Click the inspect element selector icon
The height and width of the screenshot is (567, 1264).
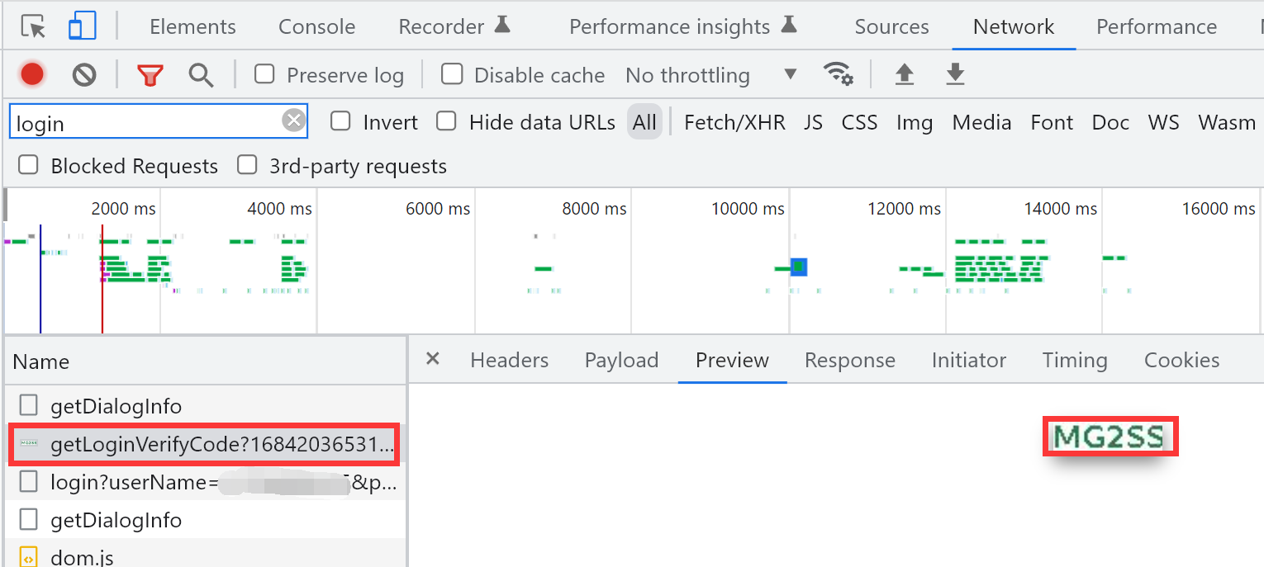click(33, 27)
